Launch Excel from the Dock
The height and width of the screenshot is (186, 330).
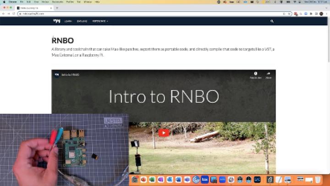pos(152,180)
